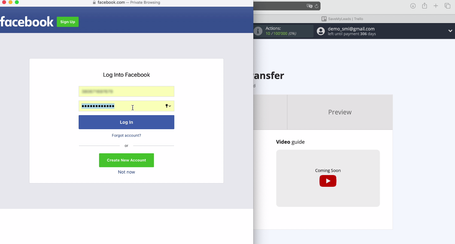Image resolution: width=455 pixels, height=244 pixels.
Task: Click the Actions info icon in SaveMyLeads
Action: point(258,31)
